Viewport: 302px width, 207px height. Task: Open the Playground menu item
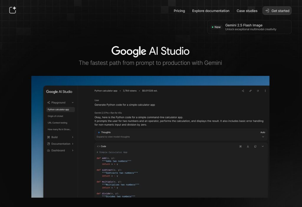[x=58, y=103]
